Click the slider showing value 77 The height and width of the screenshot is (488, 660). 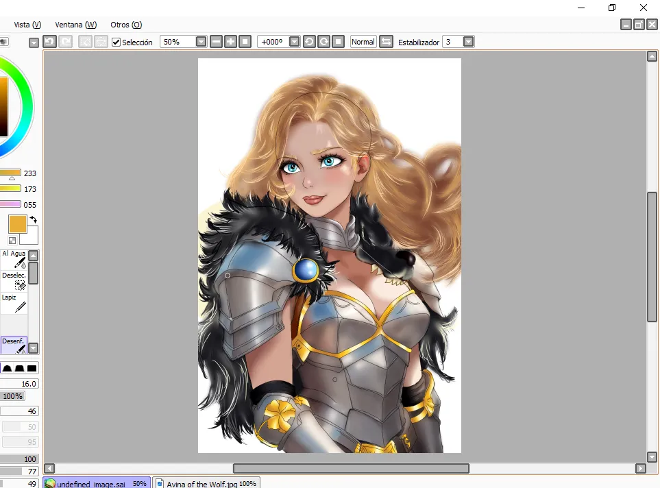pyautogui.click(x=19, y=471)
